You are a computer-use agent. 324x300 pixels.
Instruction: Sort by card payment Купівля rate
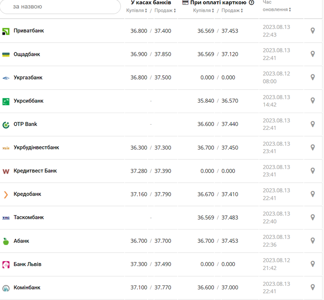[x=204, y=10]
